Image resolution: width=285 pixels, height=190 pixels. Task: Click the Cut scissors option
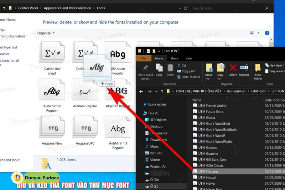(x=182, y=65)
